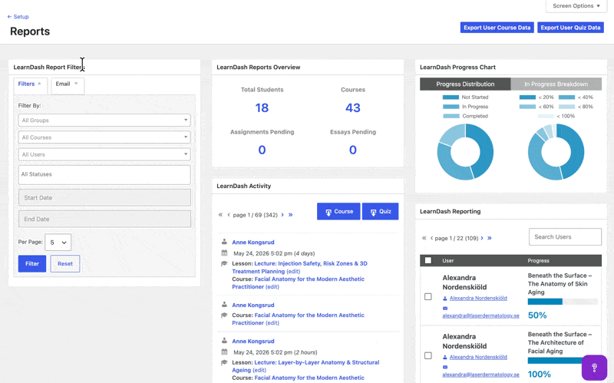Viewport: 614px width, 383px height.
Task: Open the purple help widget icon
Action: click(594, 368)
